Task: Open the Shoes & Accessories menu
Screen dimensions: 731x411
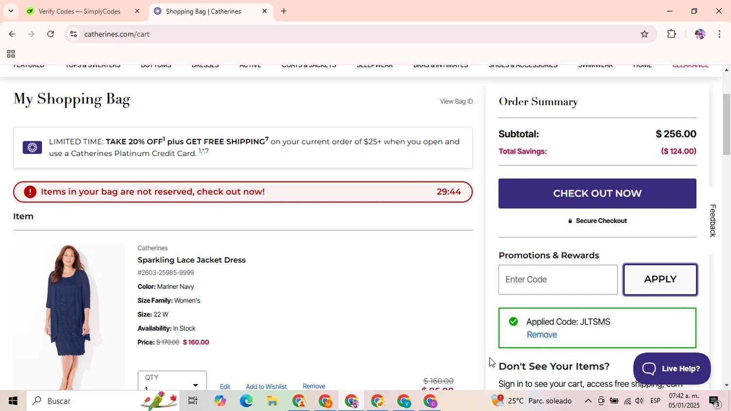Action: point(523,65)
